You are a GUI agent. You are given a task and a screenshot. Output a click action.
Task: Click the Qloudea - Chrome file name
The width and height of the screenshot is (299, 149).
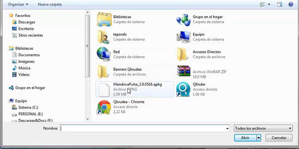tap(129, 102)
